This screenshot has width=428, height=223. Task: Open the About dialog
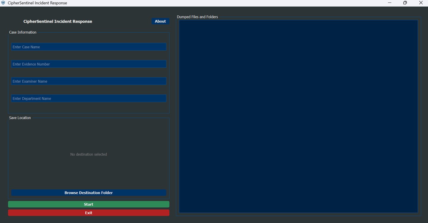[x=160, y=21]
